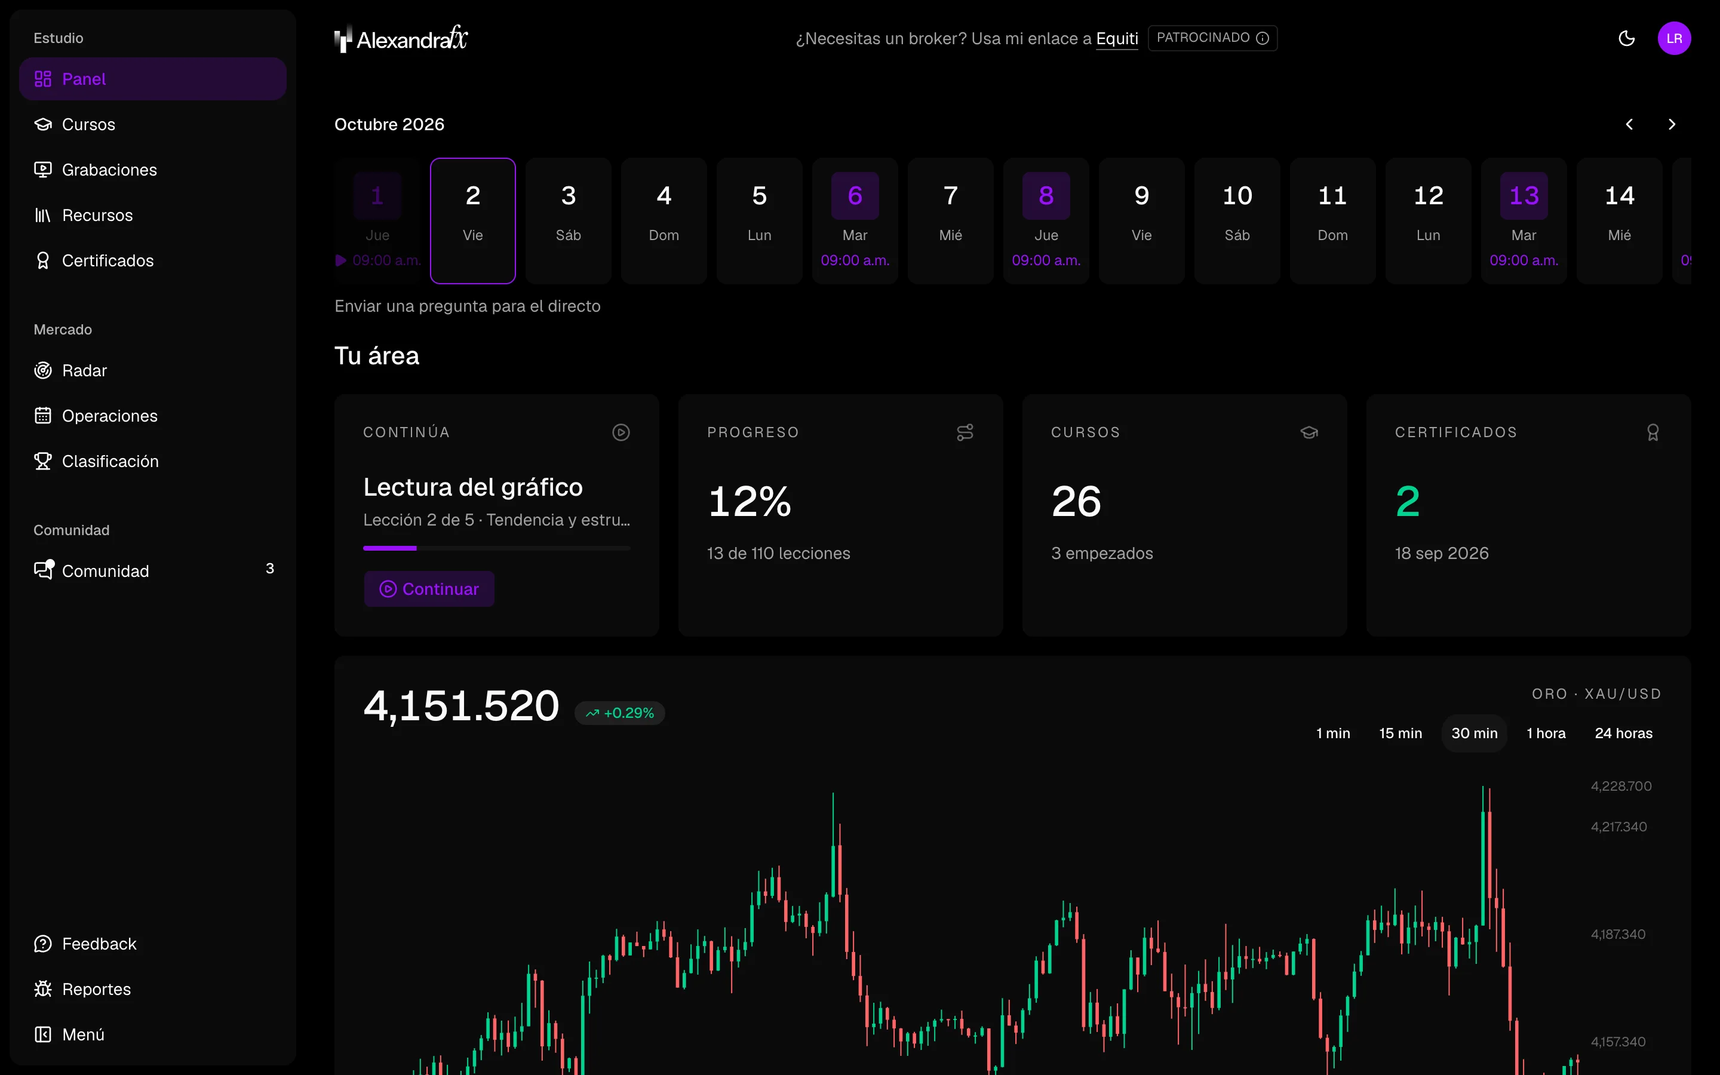Select the 1 hora timeframe
The height and width of the screenshot is (1075, 1720).
pos(1547,733)
